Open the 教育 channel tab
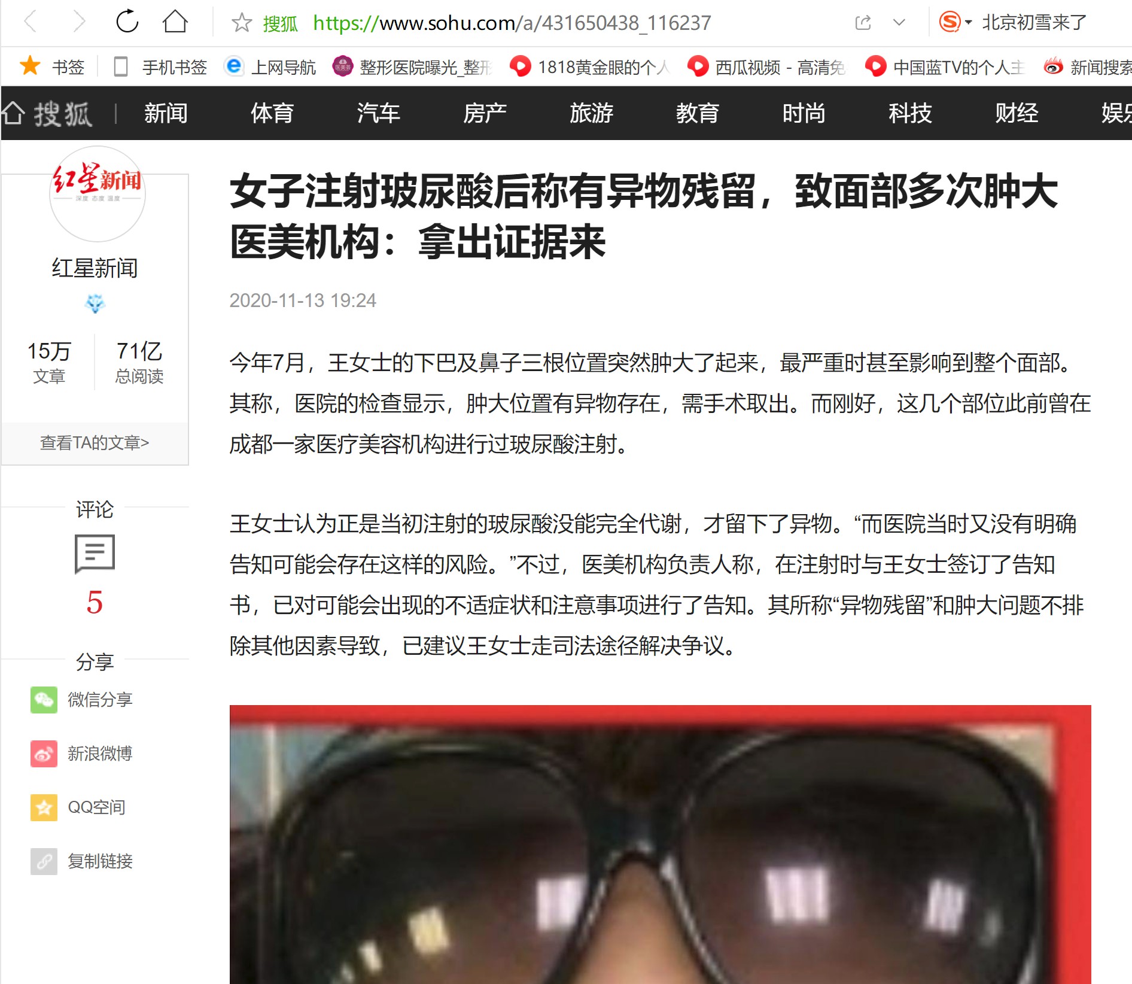 [698, 113]
